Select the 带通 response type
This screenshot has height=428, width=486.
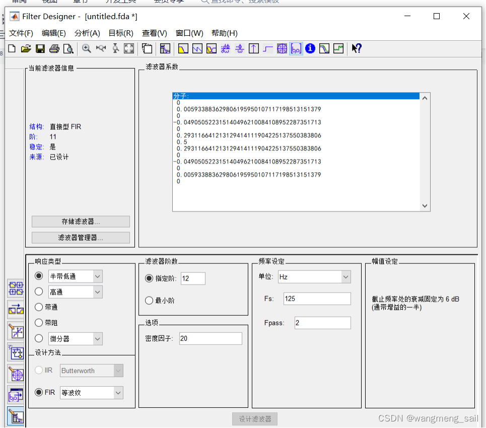39,307
